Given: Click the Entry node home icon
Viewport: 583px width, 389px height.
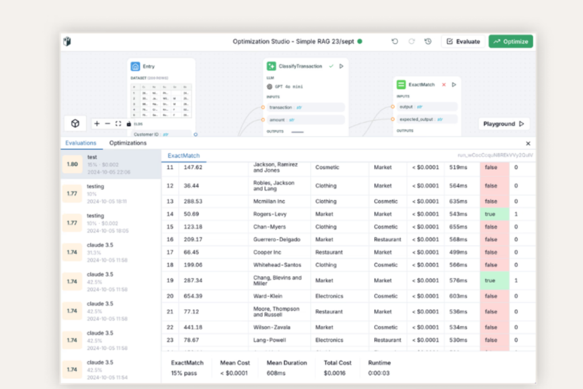Looking at the screenshot, I should click(x=136, y=66).
